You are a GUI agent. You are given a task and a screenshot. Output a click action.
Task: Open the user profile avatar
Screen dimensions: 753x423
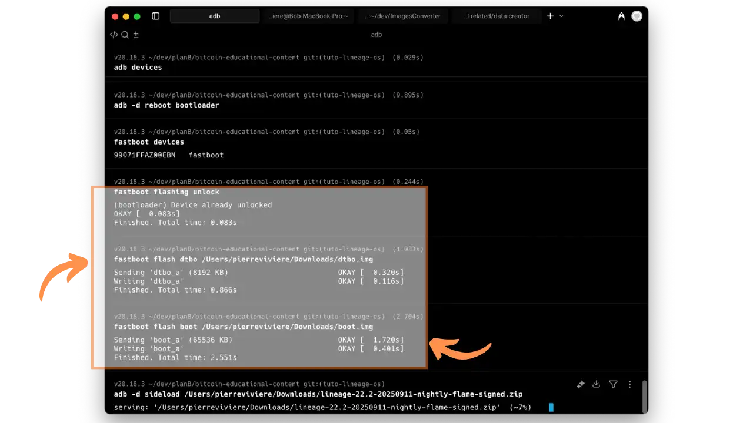637,16
